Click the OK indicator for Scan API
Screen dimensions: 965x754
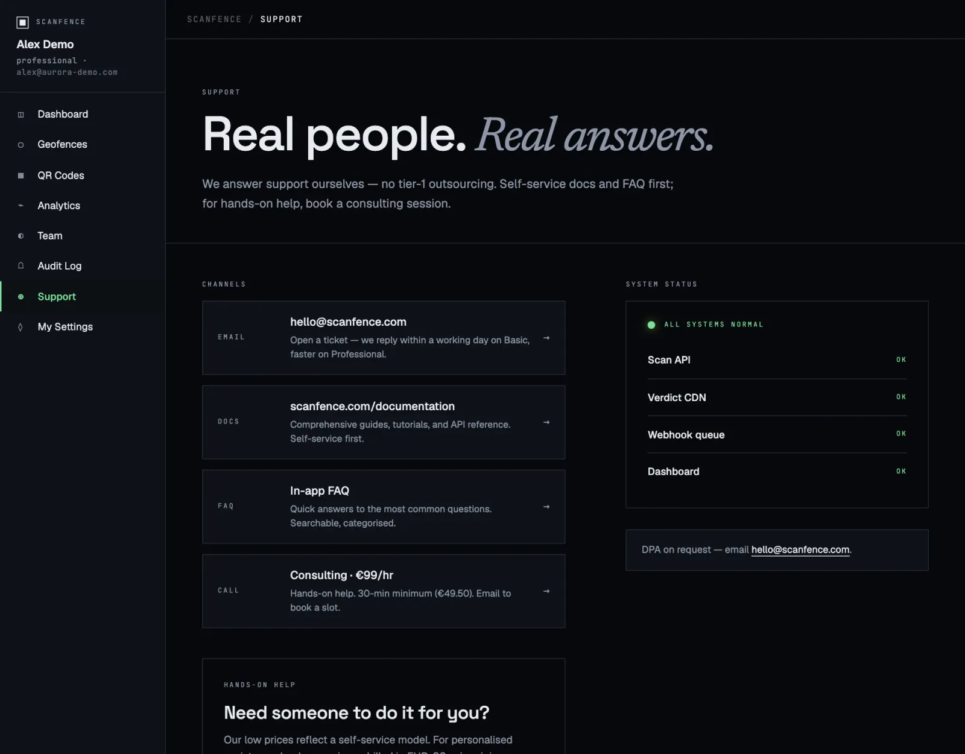pos(901,360)
